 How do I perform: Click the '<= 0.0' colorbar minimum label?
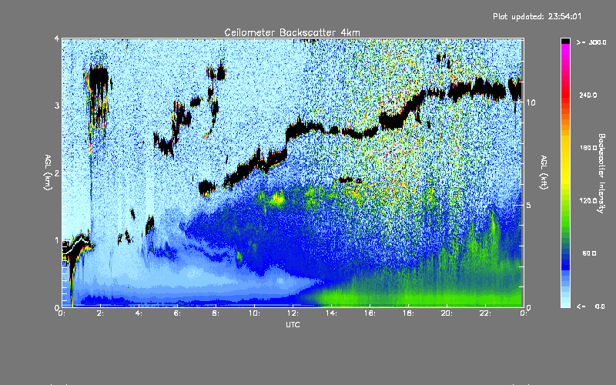click(591, 306)
